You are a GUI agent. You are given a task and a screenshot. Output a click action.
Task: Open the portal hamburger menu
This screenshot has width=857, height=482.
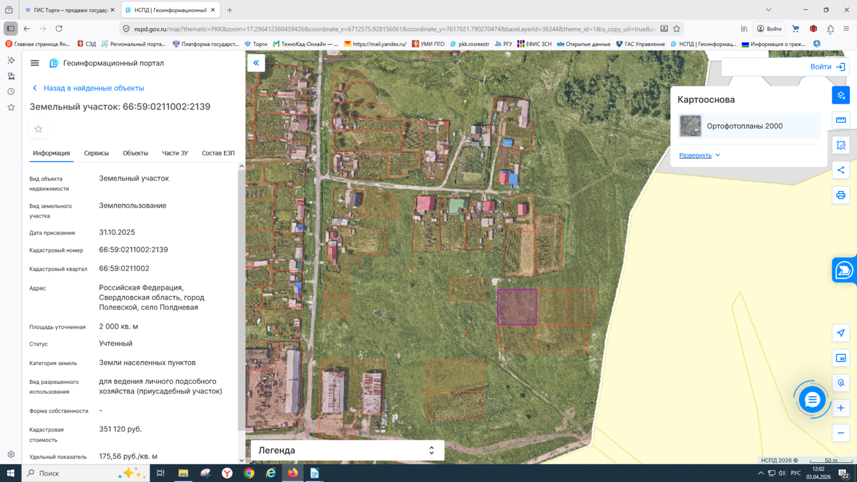coord(35,63)
